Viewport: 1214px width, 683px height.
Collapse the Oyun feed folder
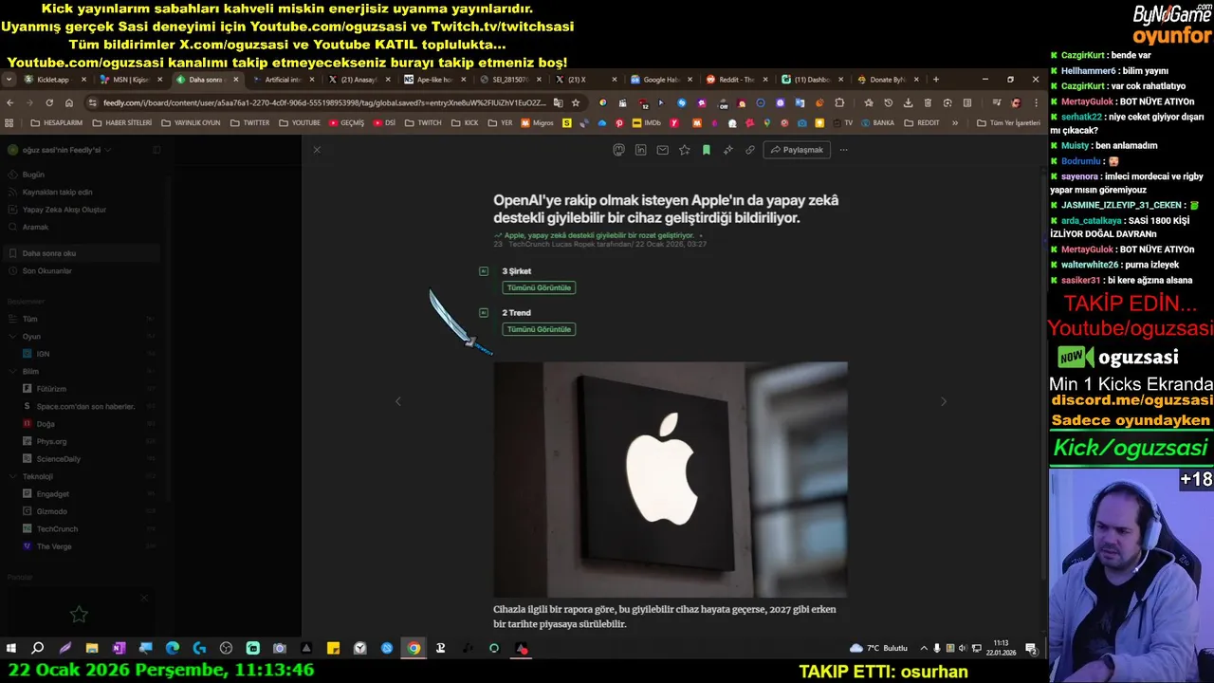[x=12, y=336]
